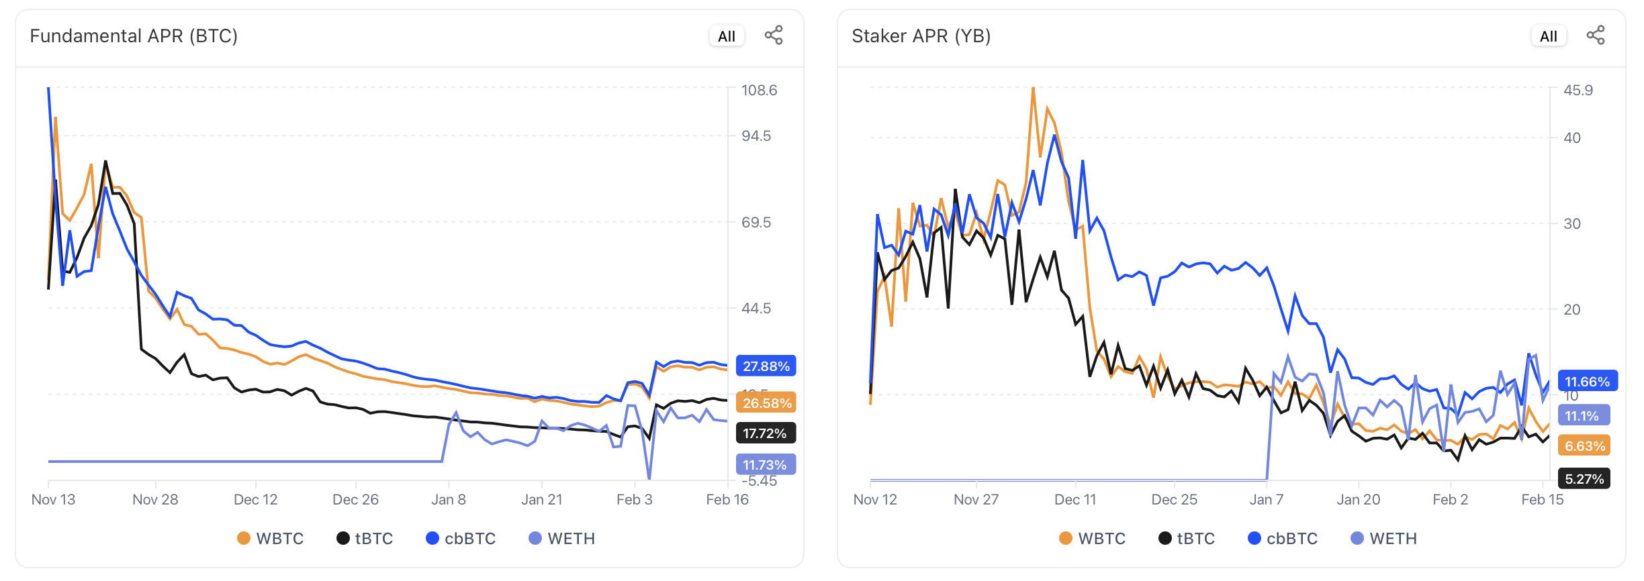This screenshot has height=581, width=1644.
Task: Click Nov 28 date on Fundamental chart axis
Action: point(155,500)
